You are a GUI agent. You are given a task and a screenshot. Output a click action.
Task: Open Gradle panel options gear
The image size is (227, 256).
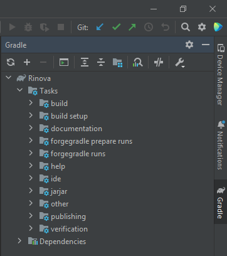(x=189, y=45)
